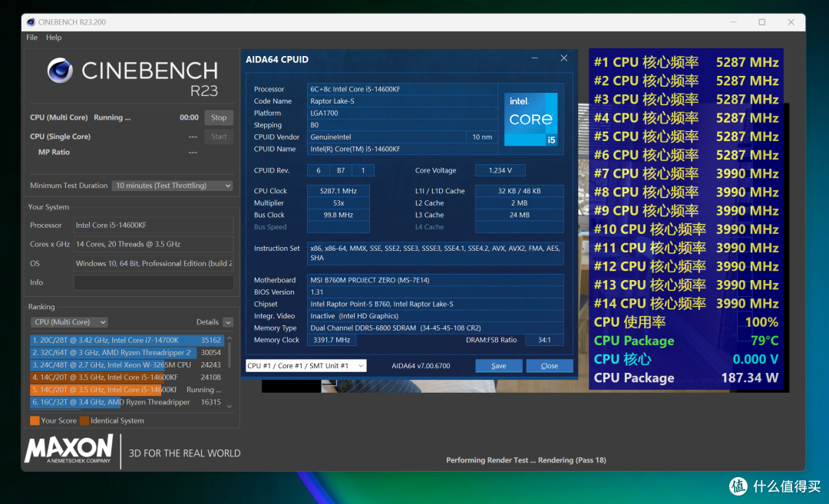The width and height of the screenshot is (829, 504).
Task: Click the Cinebench title bar app icon
Action: point(31,22)
